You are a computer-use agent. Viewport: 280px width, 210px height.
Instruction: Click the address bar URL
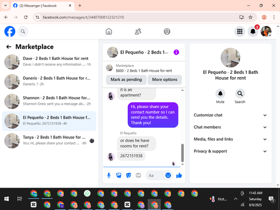[83, 17]
